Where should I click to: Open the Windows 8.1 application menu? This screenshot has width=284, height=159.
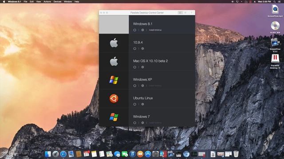(x=14, y=2)
